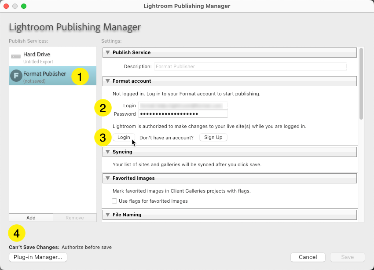This screenshot has width=374, height=270.
Task: Click the Sign Up button
Action: click(213, 137)
